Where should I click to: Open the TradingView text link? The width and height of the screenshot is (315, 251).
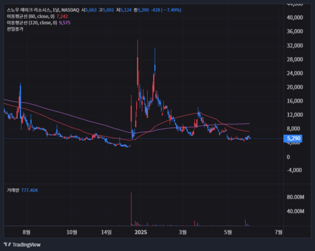(x=26, y=244)
